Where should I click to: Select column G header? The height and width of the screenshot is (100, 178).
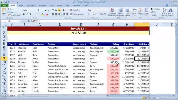tap(113, 25)
